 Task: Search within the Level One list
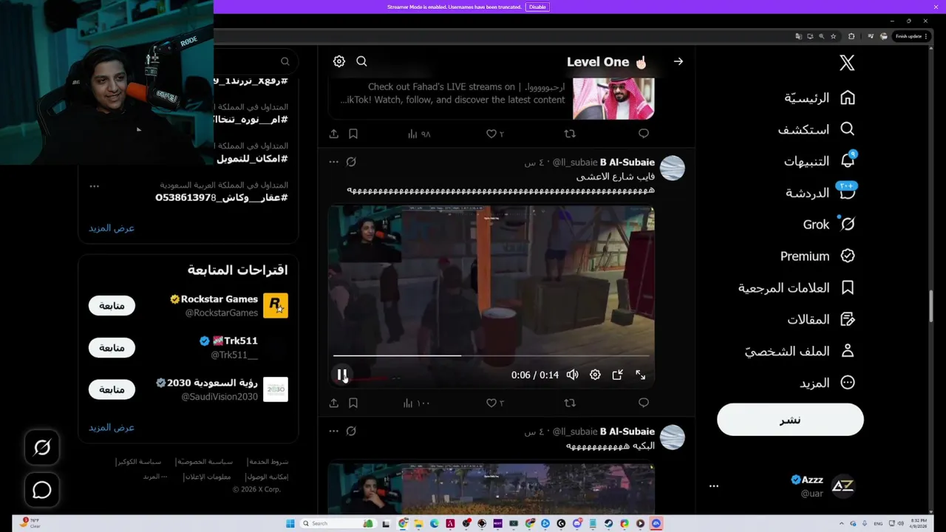tap(361, 61)
